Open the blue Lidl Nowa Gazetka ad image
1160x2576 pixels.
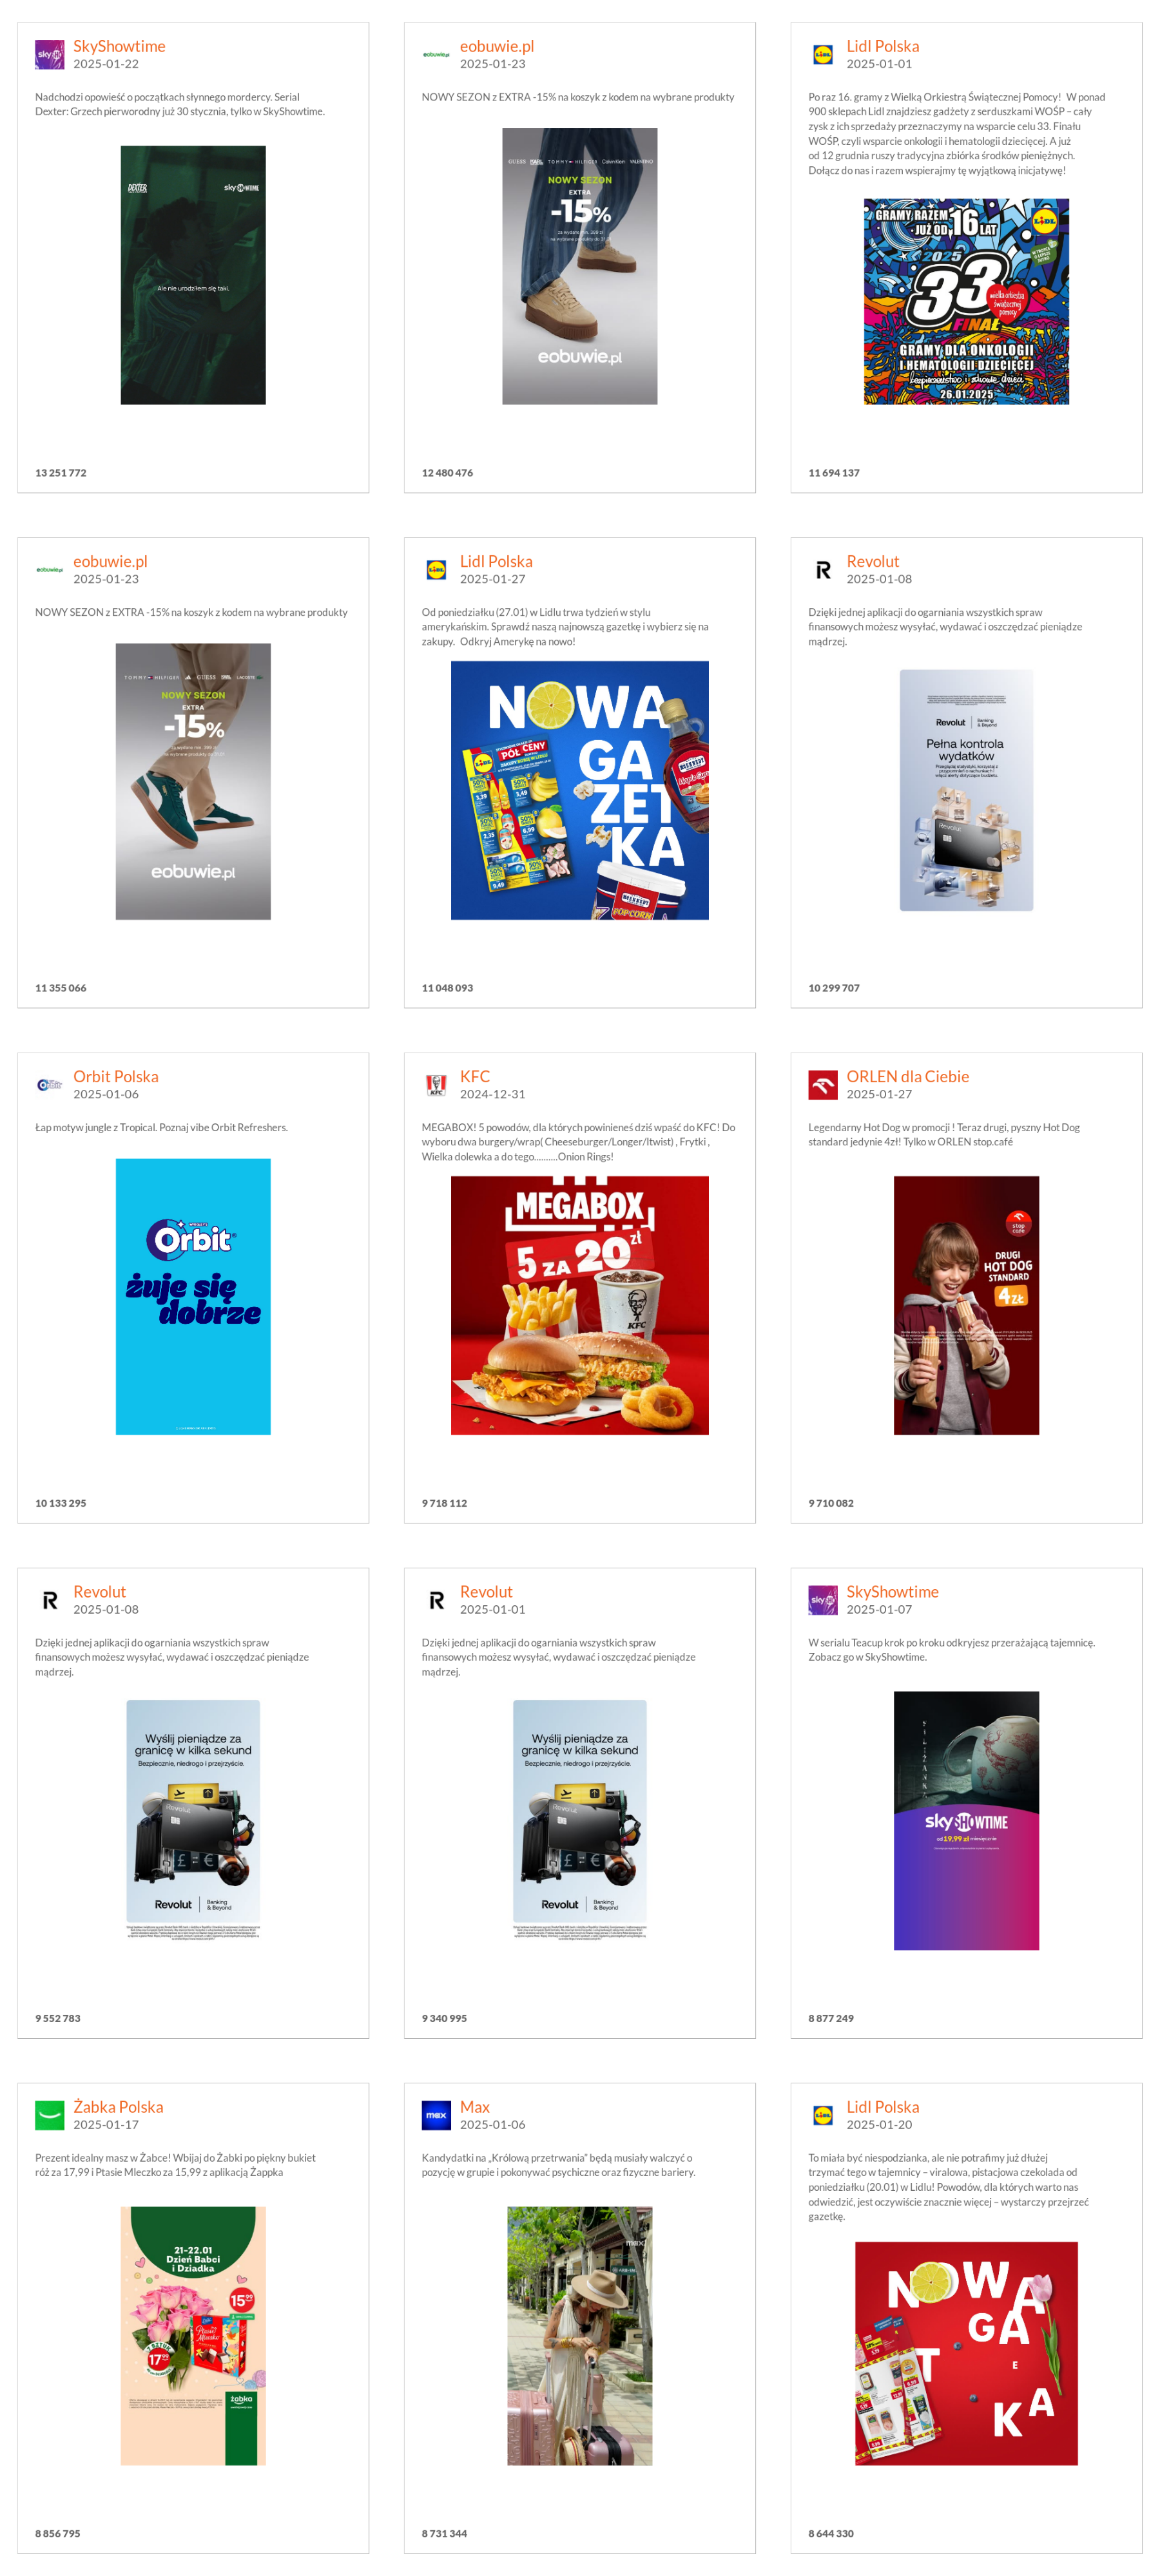click(579, 790)
